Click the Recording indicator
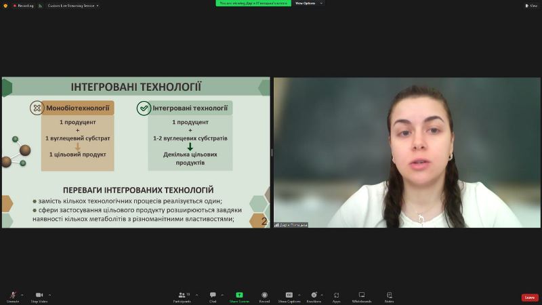The width and height of the screenshot is (542, 305). pos(24,6)
